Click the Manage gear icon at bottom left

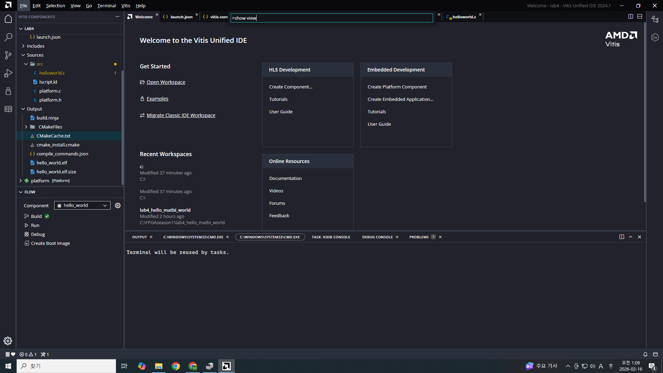[x=8, y=341]
